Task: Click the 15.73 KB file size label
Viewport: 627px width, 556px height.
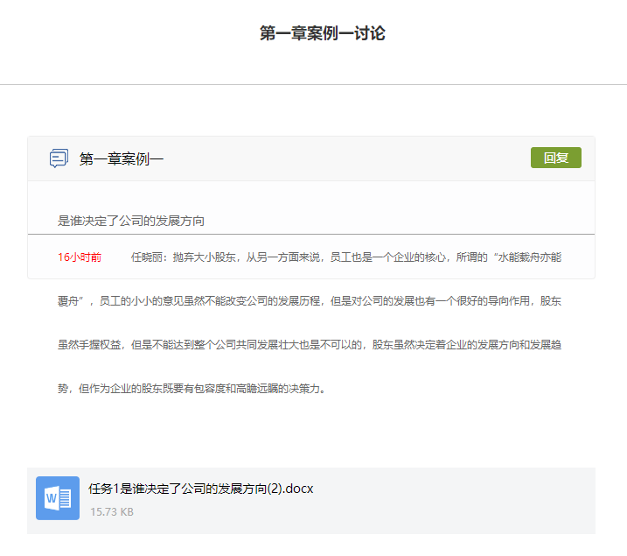Action: [x=111, y=511]
